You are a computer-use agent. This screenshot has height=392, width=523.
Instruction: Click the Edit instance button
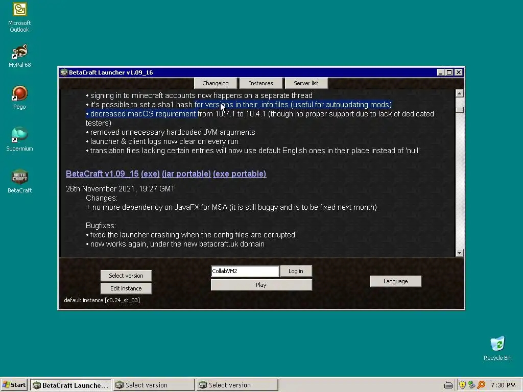126,288
